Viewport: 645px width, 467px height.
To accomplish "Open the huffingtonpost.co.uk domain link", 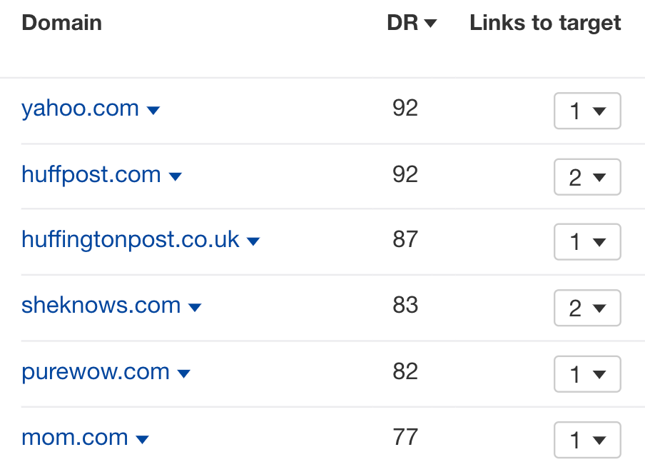I will coord(131,240).
